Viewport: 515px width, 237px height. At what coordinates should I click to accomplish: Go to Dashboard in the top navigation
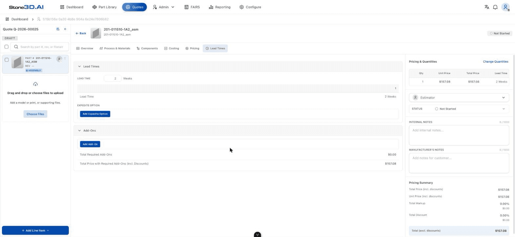click(72, 7)
